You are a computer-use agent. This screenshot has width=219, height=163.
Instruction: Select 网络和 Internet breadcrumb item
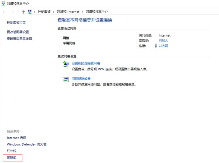(68, 12)
